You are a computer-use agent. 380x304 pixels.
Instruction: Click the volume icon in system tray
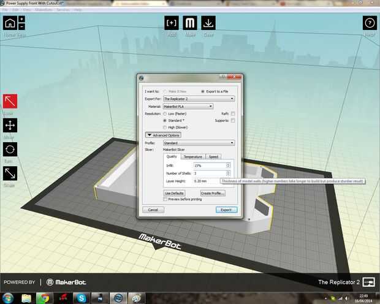(347, 298)
